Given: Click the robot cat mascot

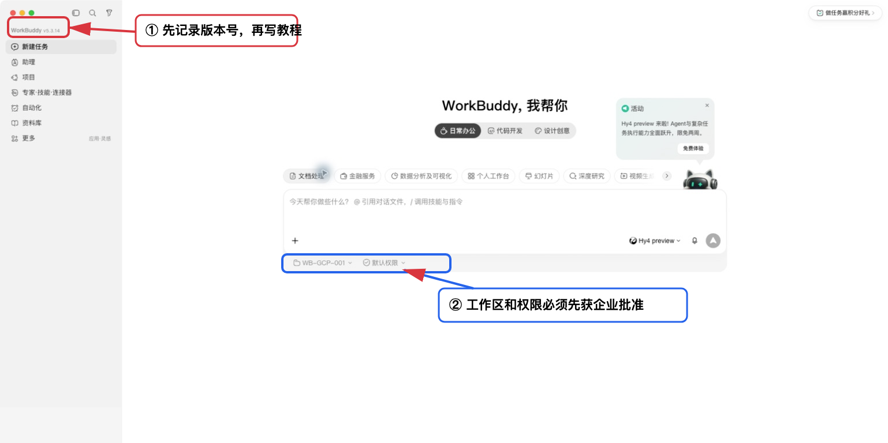Looking at the screenshot, I should tap(700, 181).
